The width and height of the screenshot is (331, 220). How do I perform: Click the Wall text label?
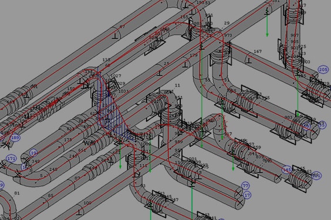(90, 143)
